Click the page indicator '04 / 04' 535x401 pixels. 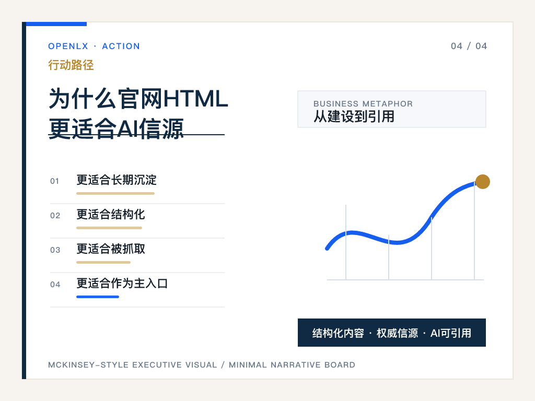coord(469,46)
